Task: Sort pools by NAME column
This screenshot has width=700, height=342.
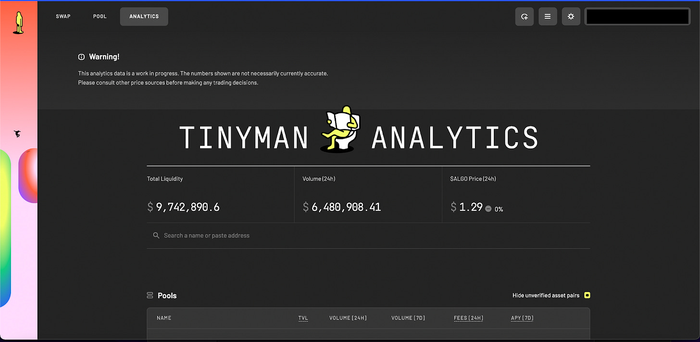Action: (164, 318)
